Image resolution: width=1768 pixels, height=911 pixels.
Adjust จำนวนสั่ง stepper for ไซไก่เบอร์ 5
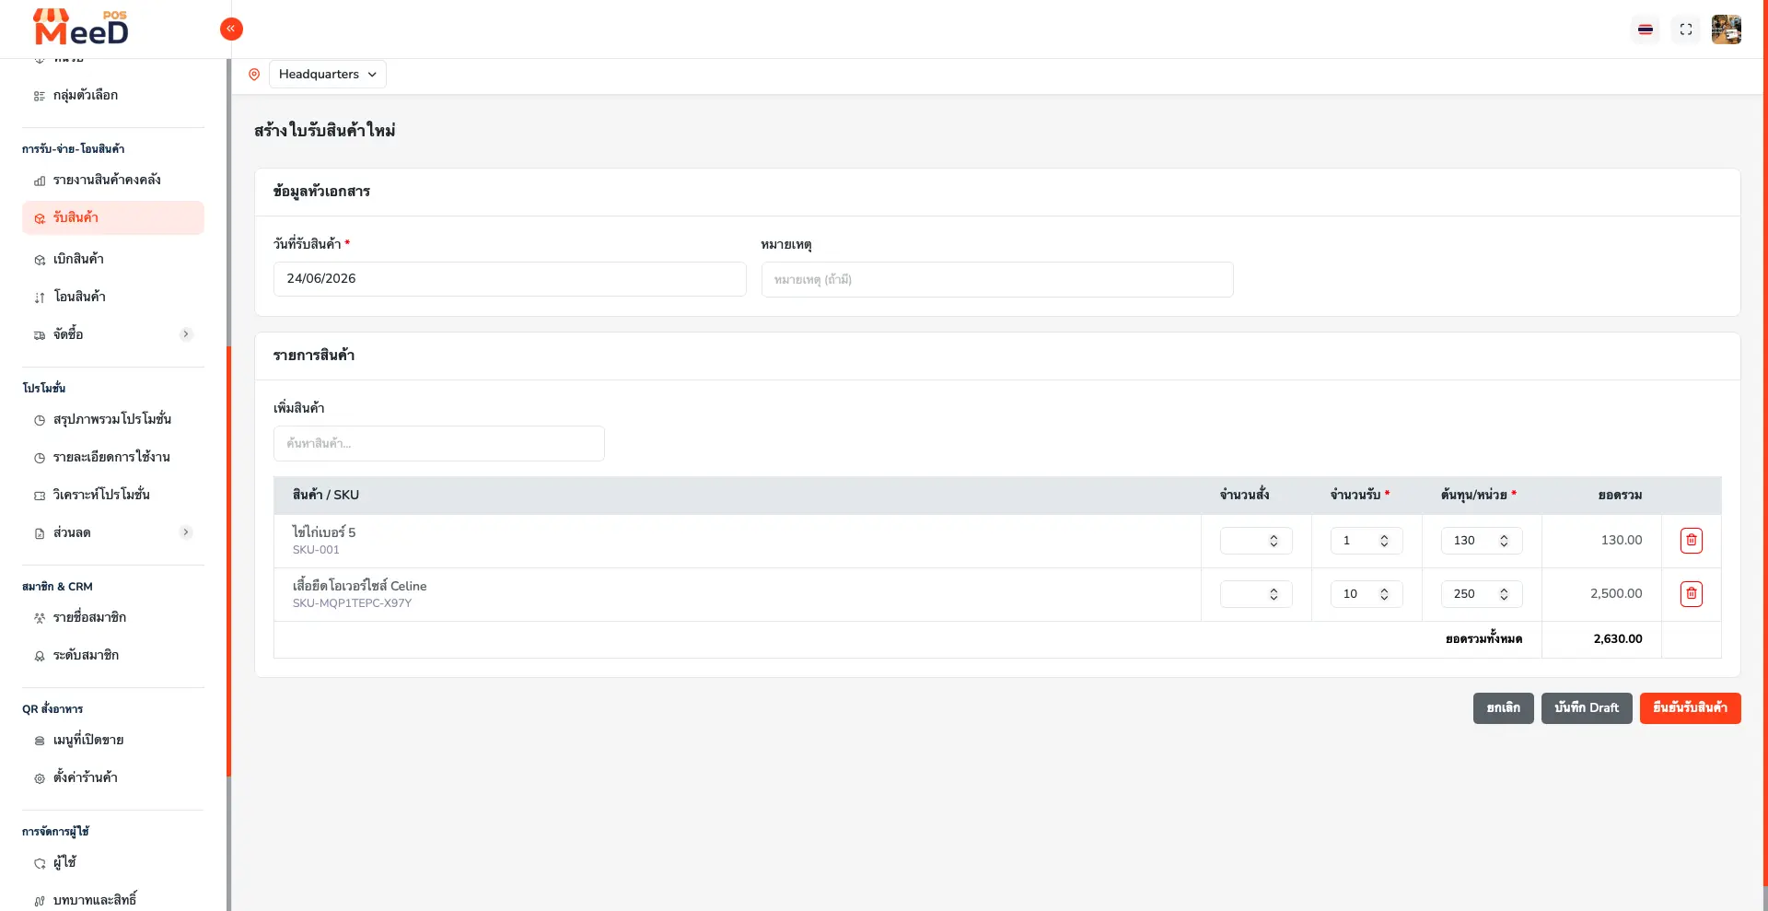click(x=1274, y=541)
